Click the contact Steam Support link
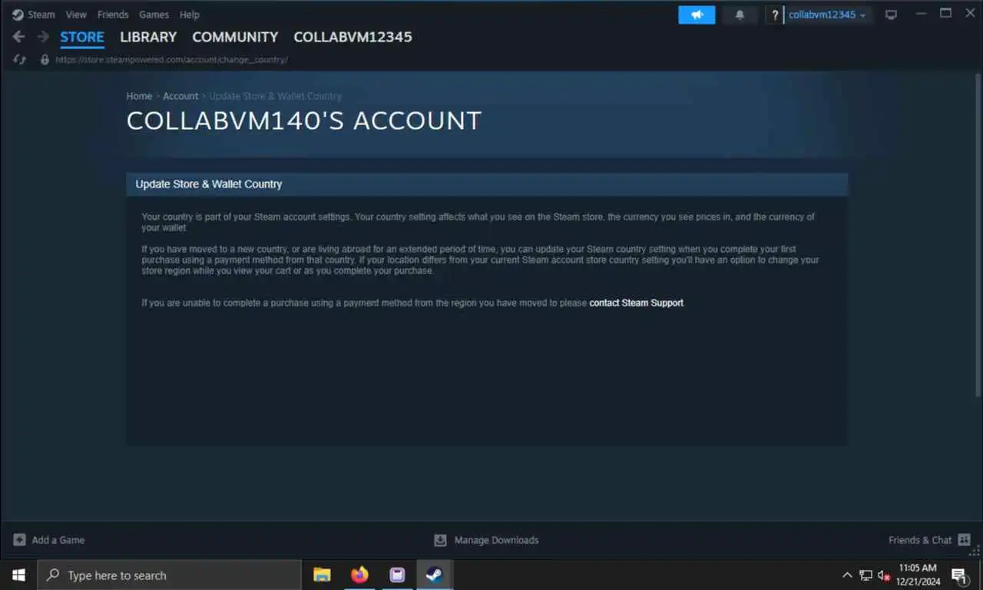 (x=636, y=303)
